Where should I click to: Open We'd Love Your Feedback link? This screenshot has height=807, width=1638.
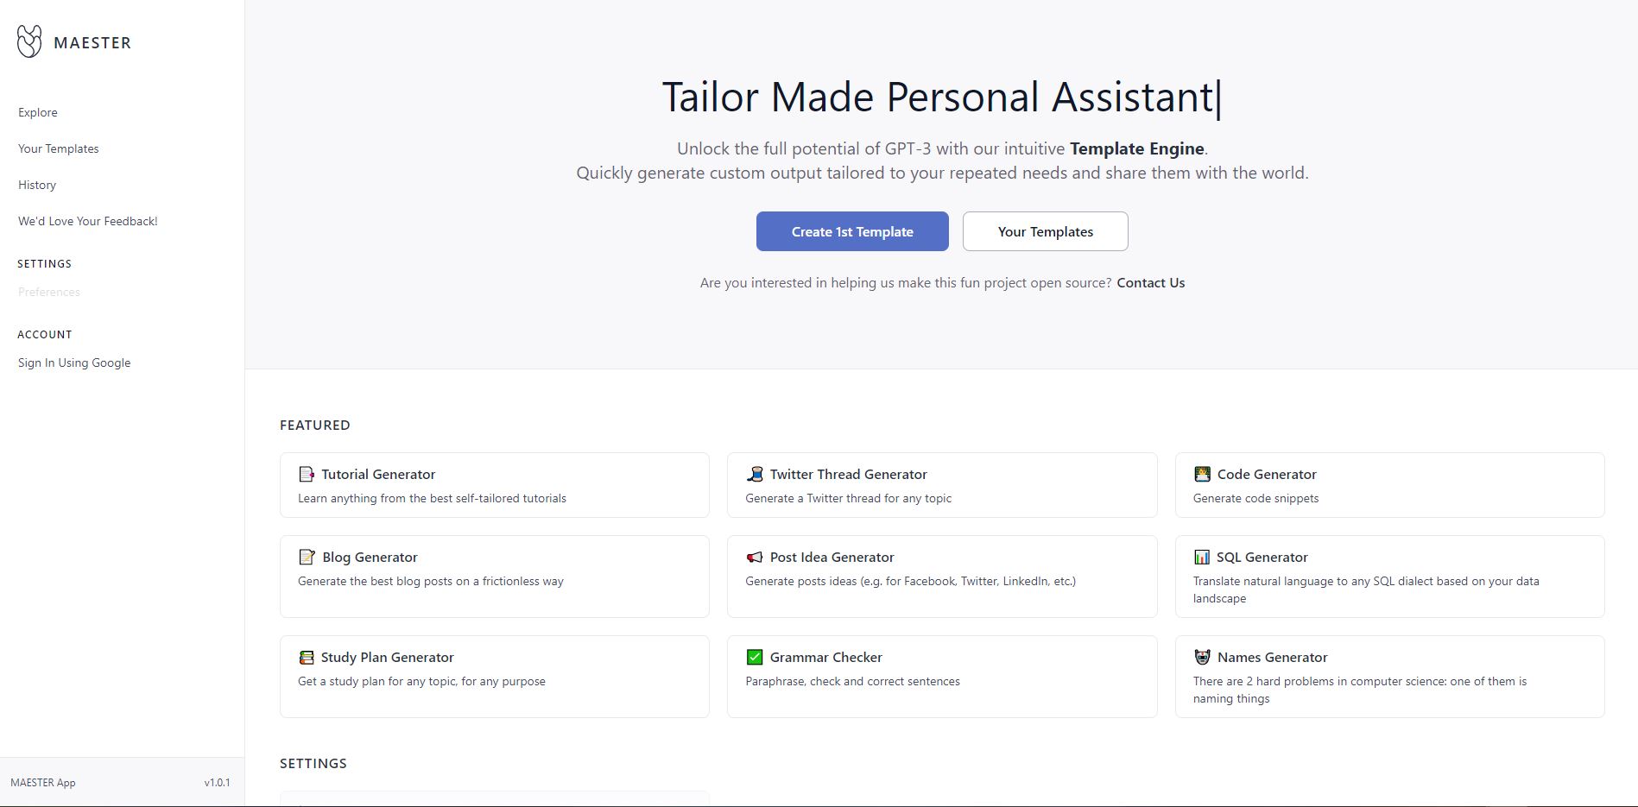pos(88,221)
